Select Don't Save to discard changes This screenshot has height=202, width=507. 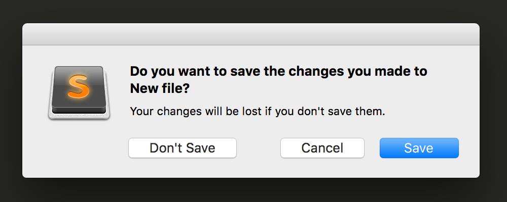click(183, 148)
